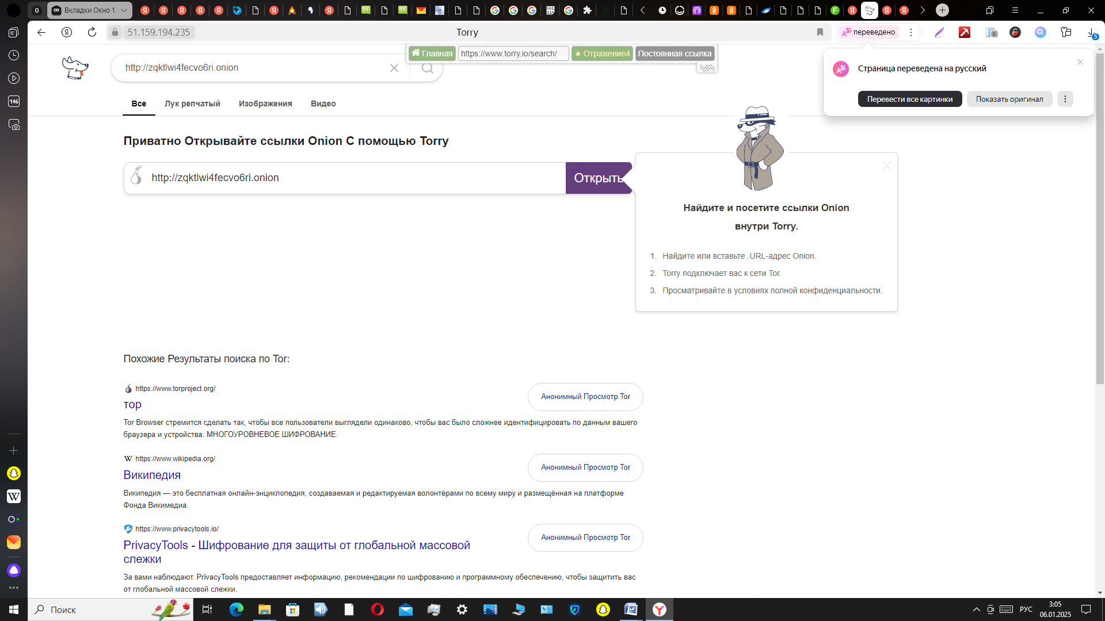Open a new tab with the plus button

click(x=942, y=10)
